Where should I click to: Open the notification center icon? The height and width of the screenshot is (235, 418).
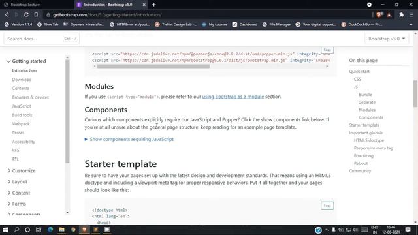pos(408,230)
